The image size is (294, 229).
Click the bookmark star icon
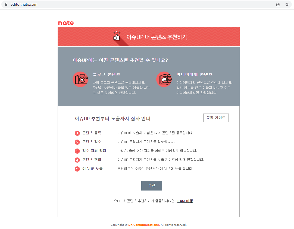(x=287, y=4)
